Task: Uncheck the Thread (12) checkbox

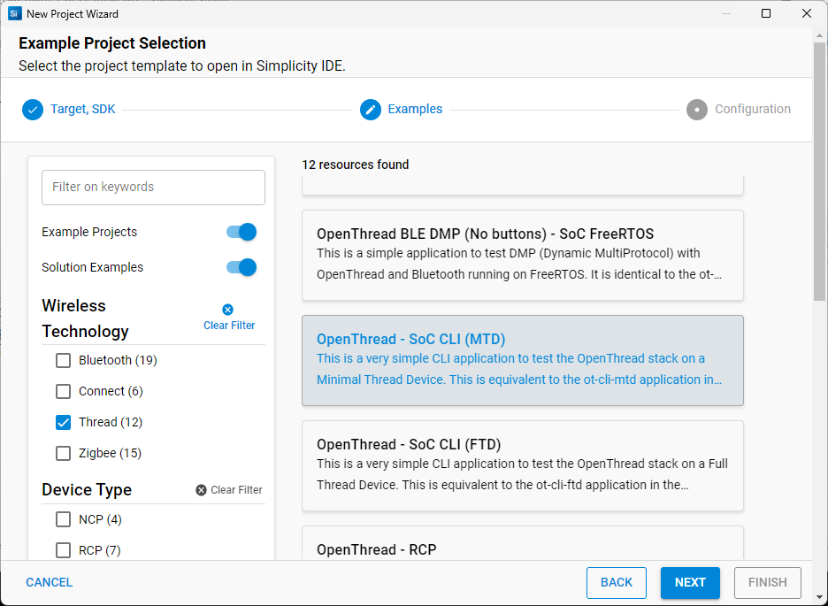Action: pyautogui.click(x=63, y=422)
